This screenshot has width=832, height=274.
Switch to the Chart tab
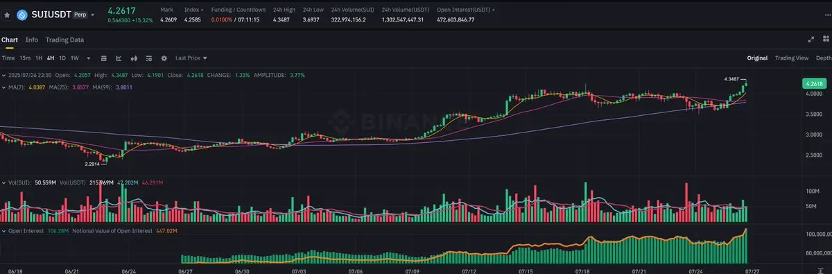9,40
